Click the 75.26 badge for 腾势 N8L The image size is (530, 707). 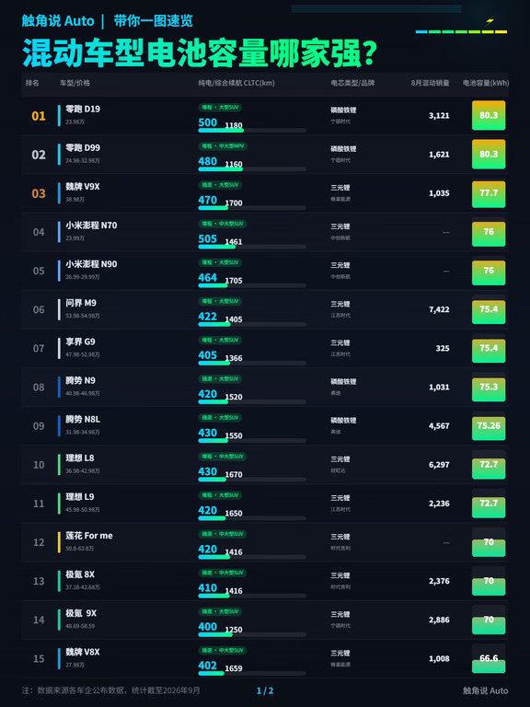[489, 425]
